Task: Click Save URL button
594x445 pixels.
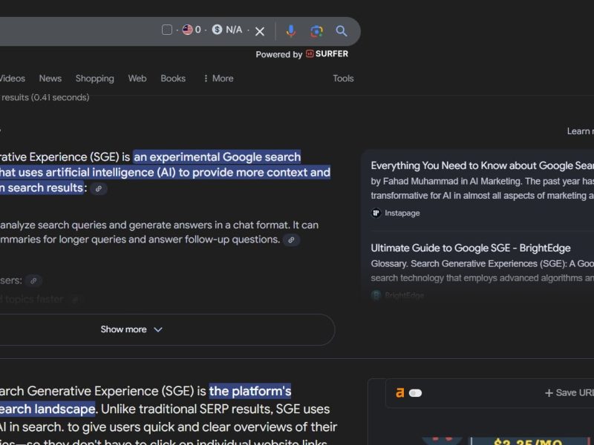Action: click(569, 393)
